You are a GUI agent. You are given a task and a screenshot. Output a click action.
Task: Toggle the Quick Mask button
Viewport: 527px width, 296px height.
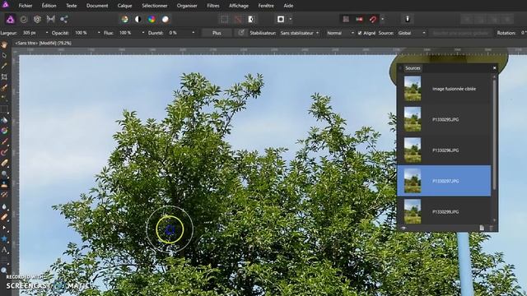(x=281, y=19)
